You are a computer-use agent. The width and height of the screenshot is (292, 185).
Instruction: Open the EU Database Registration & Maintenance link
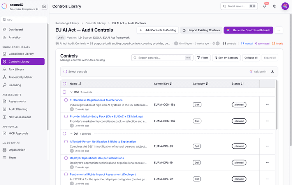tap(96, 100)
